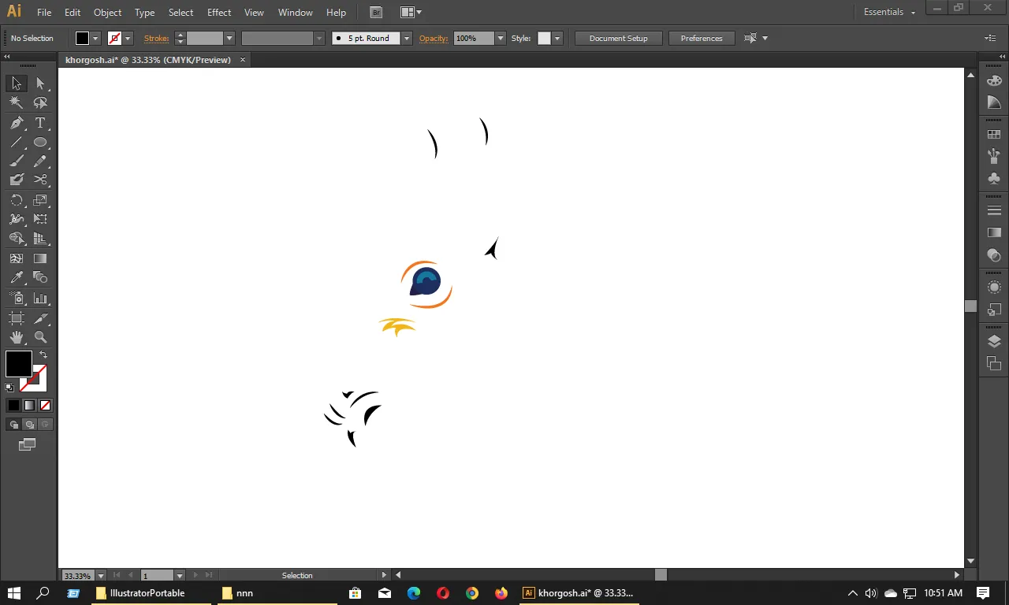Select the Magic Wand tool
Screen dimensions: 1009x605
pos(17,102)
